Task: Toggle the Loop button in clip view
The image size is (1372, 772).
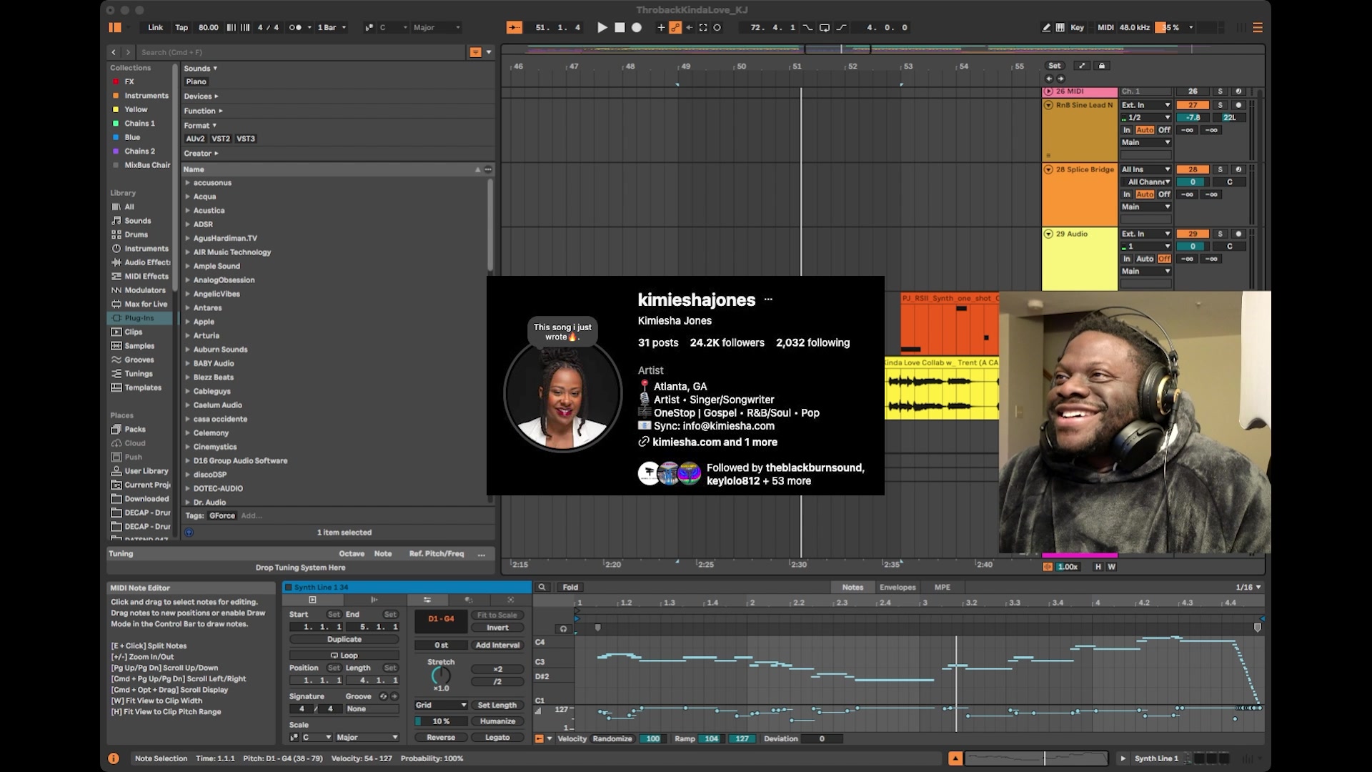Action: click(x=344, y=655)
